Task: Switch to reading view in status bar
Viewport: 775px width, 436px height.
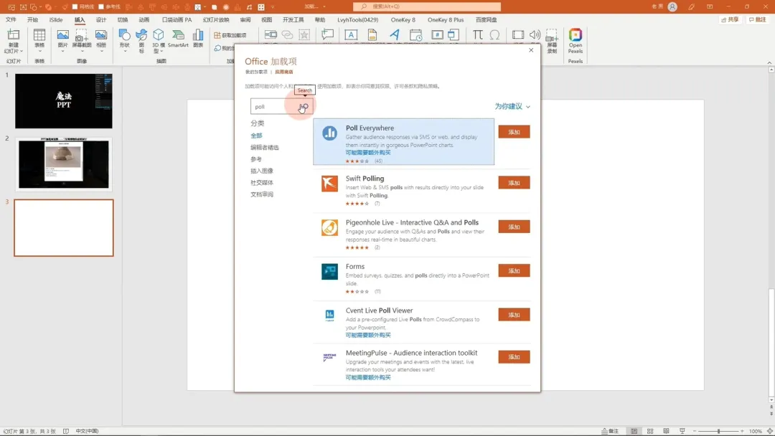Action: 666,431
